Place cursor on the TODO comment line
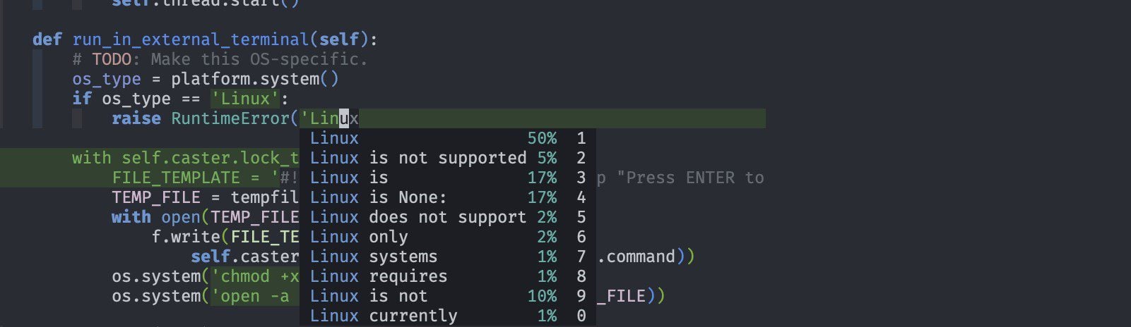The image size is (1131, 327). [220, 59]
